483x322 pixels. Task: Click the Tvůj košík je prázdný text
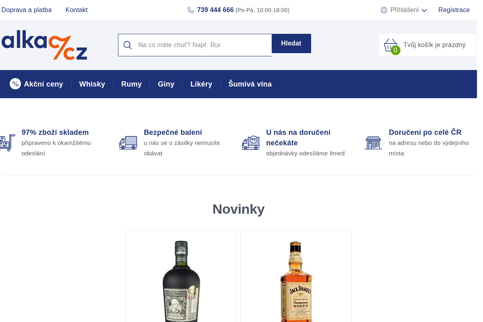[435, 45]
